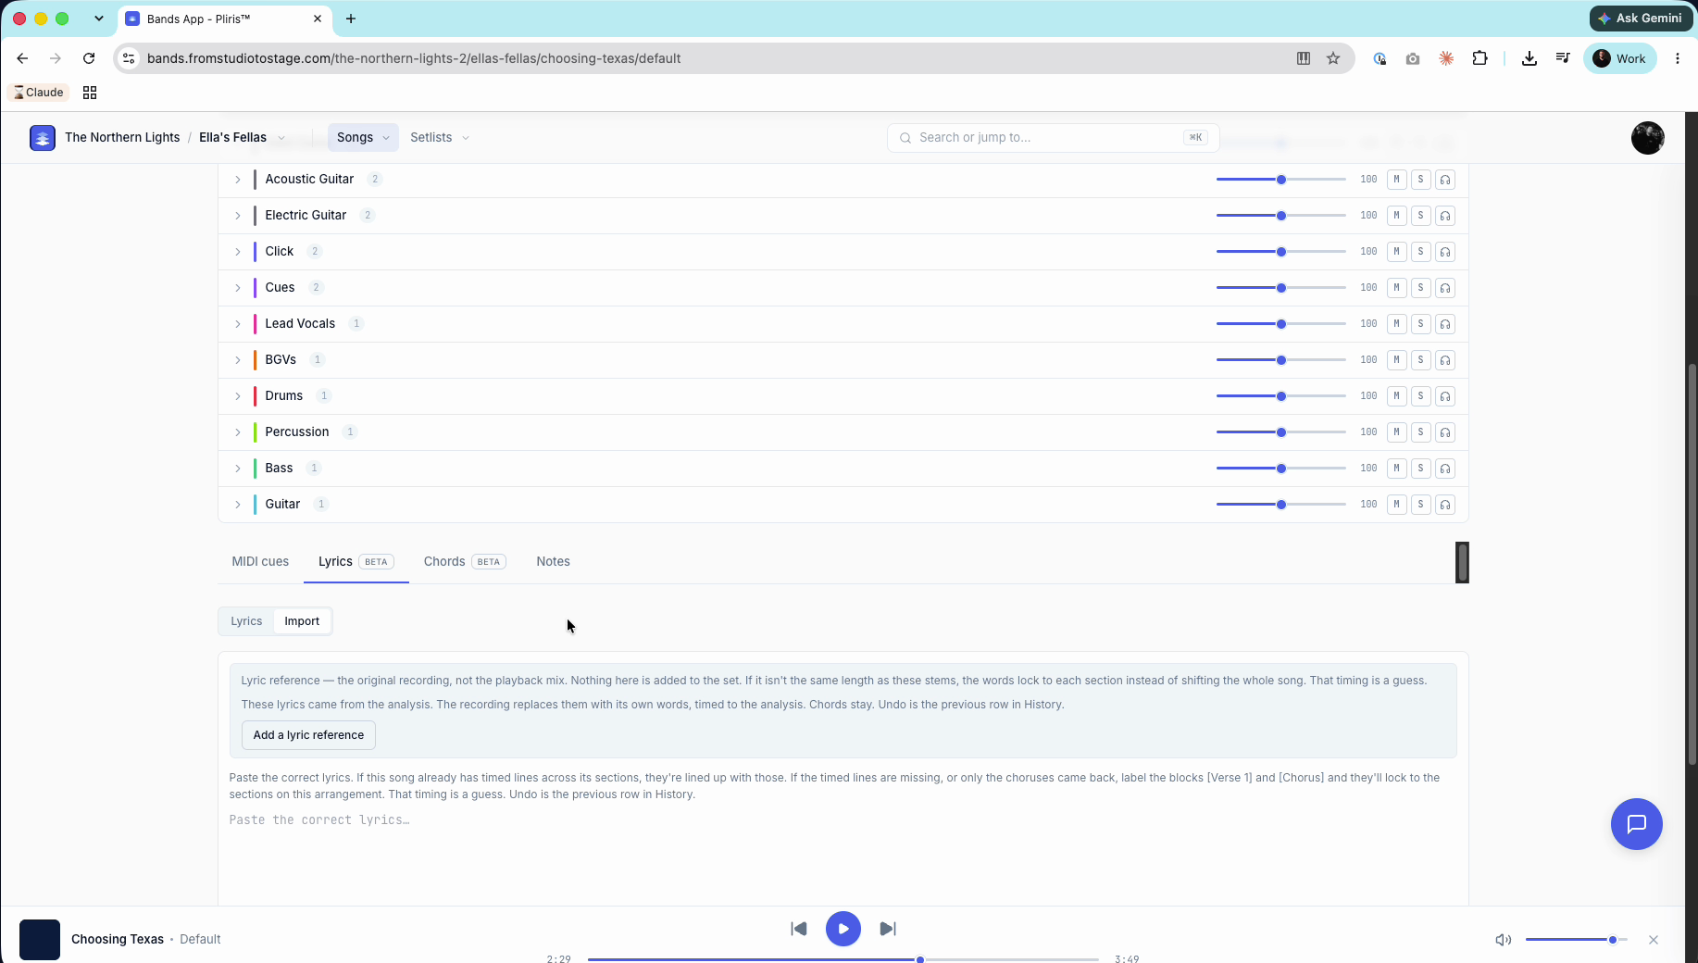1698x963 pixels.
Task: Click Add a lyric reference button
Action: point(308,735)
